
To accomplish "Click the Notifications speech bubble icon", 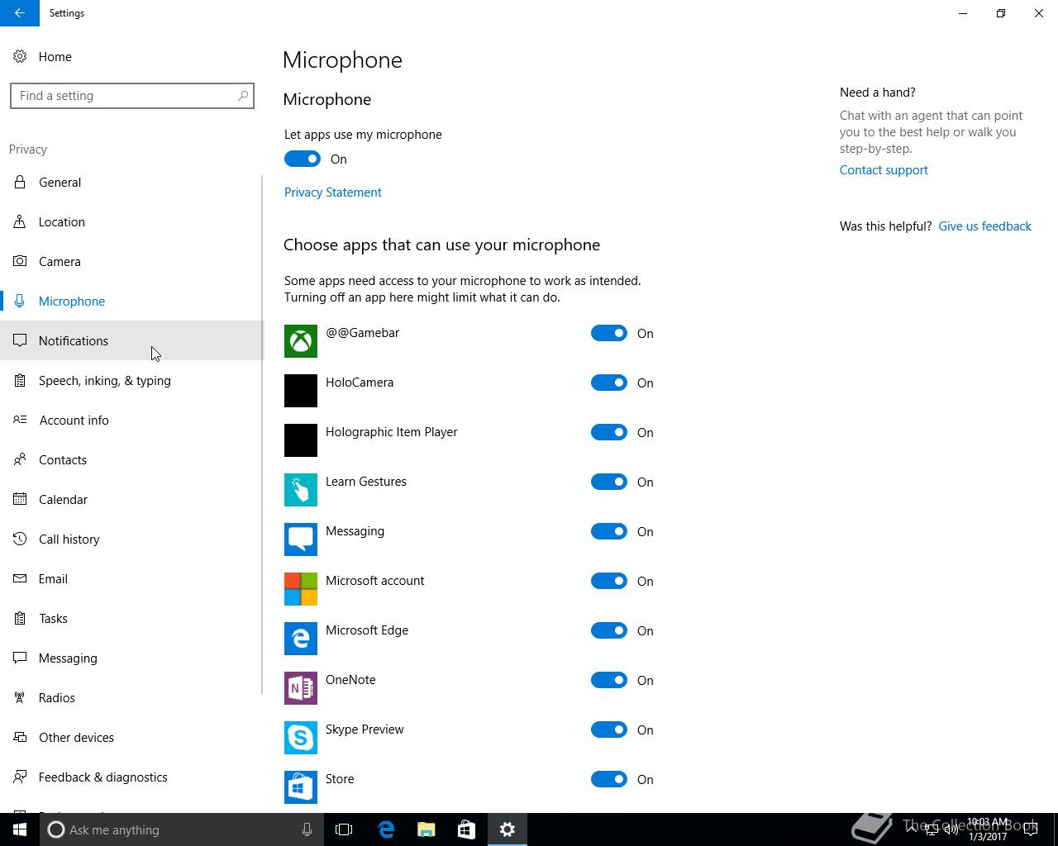I will [x=20, y=340].
